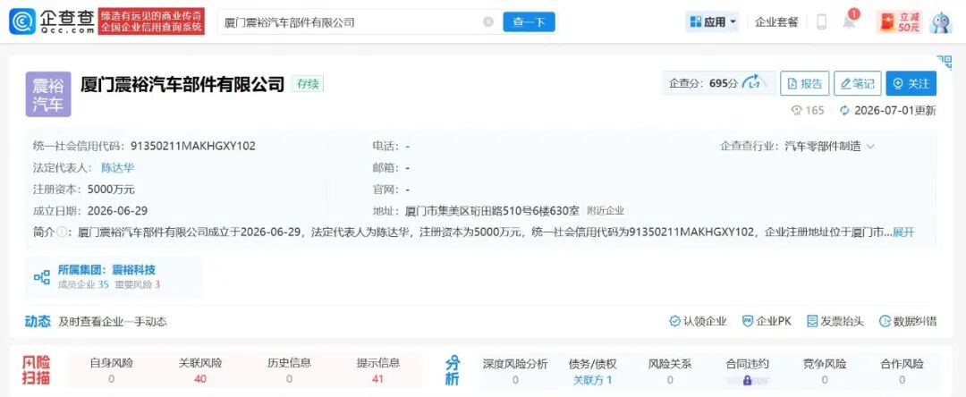
Task: Click the 深度风险分析 item
Action: [x=515, y=371]
